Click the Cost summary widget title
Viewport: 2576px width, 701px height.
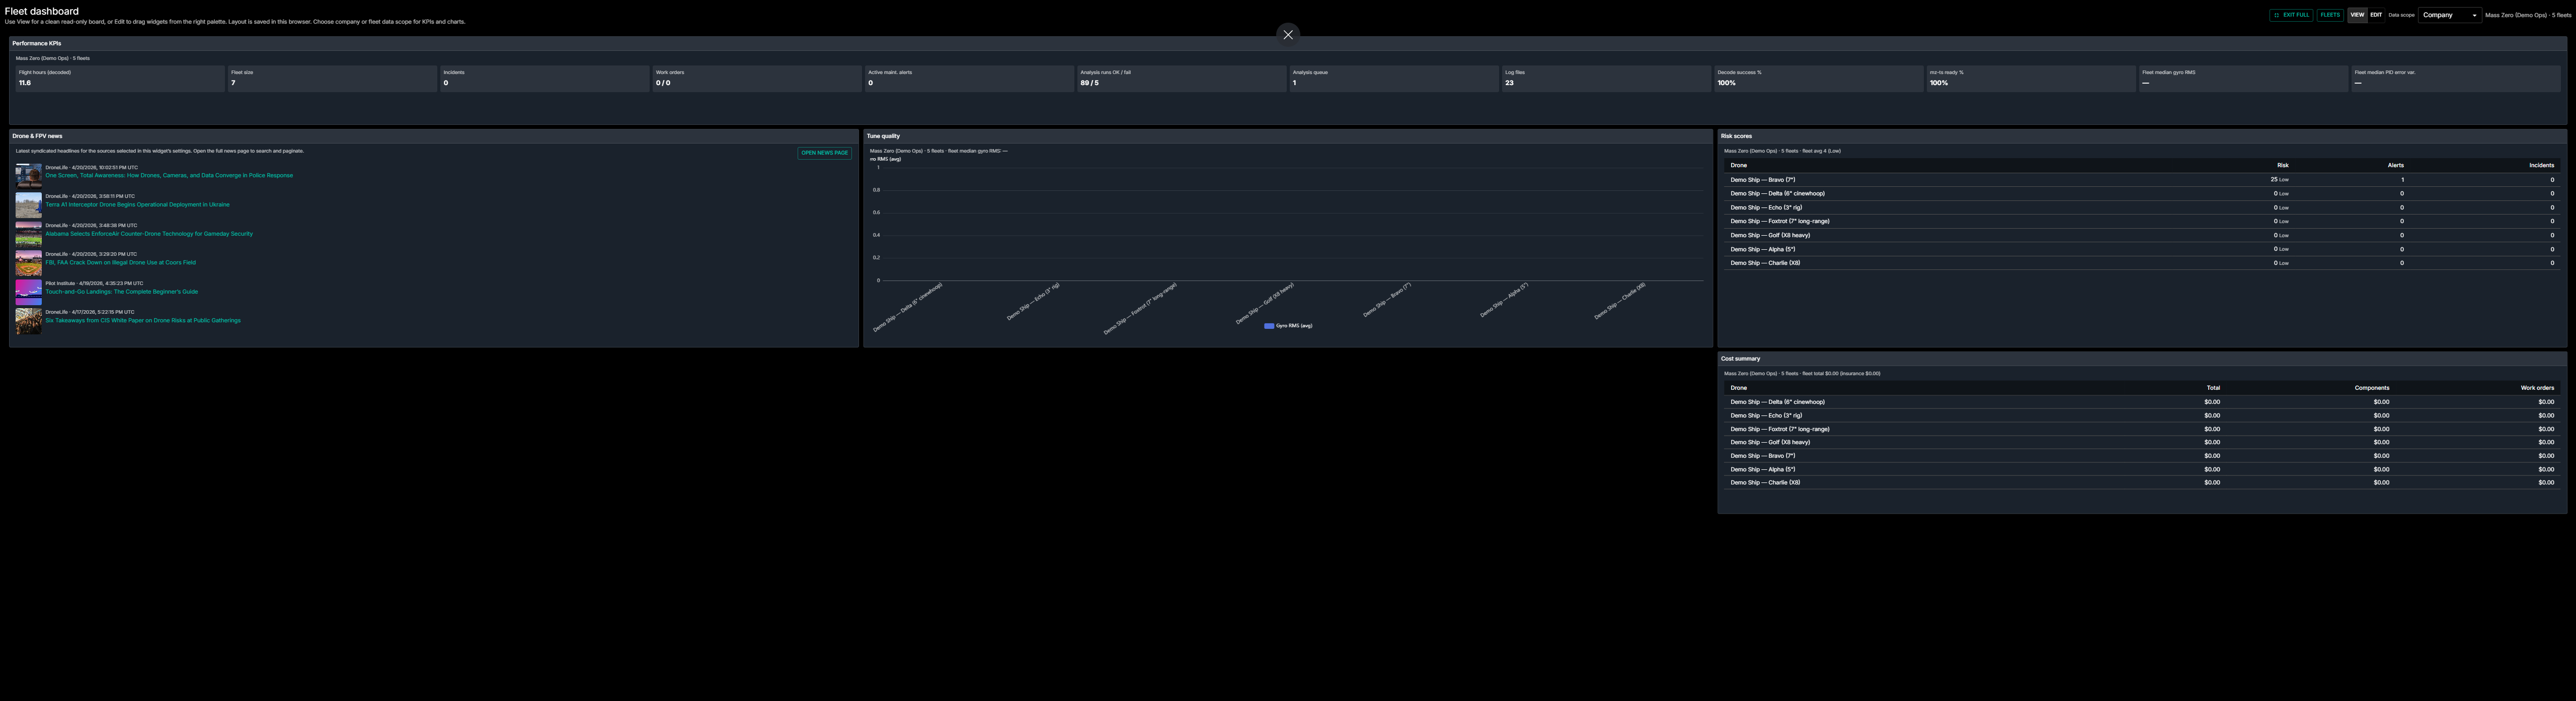coord(1740,359)
